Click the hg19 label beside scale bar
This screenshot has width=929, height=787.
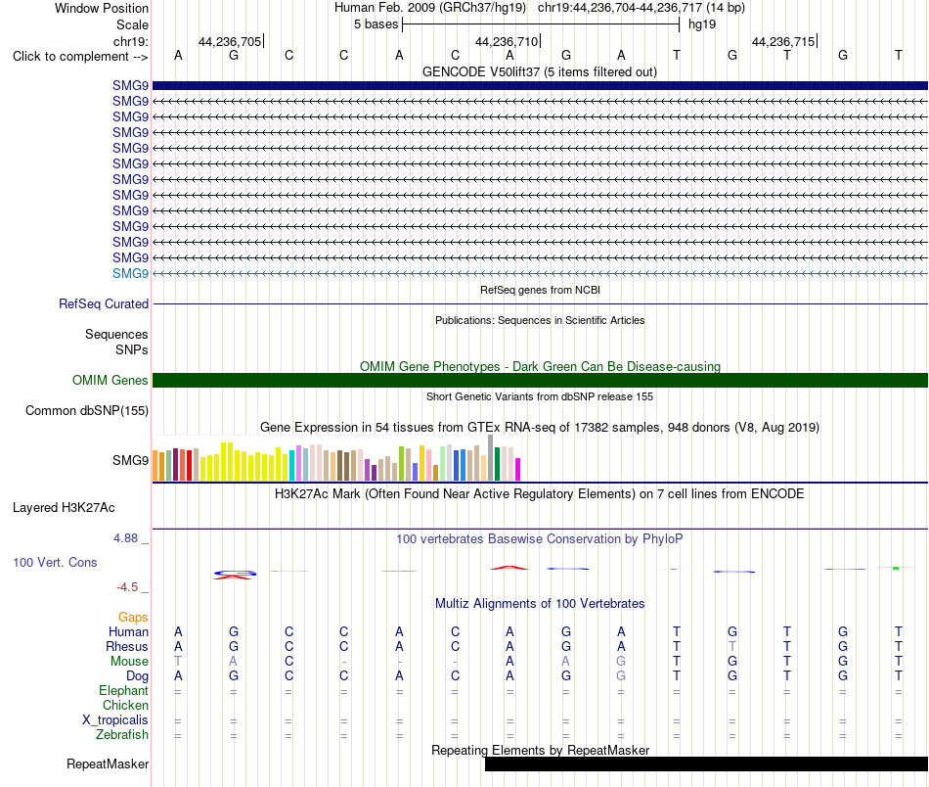702,24
